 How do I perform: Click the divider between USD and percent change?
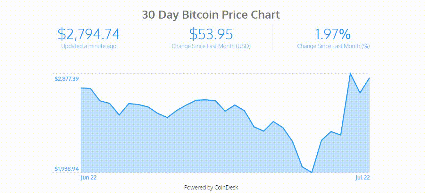pyautogui.click(x=272, y=37)
